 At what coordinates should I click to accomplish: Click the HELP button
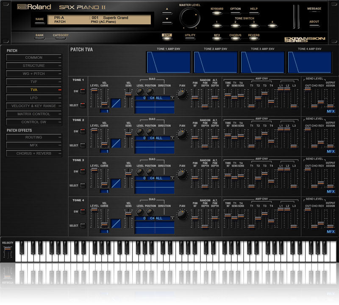[x=254, y=13]
